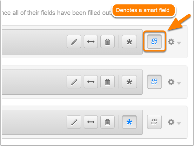Viewport: 194px width, 146px height.
Task: Click the trash icon in third row
Action: pos(107,122)
